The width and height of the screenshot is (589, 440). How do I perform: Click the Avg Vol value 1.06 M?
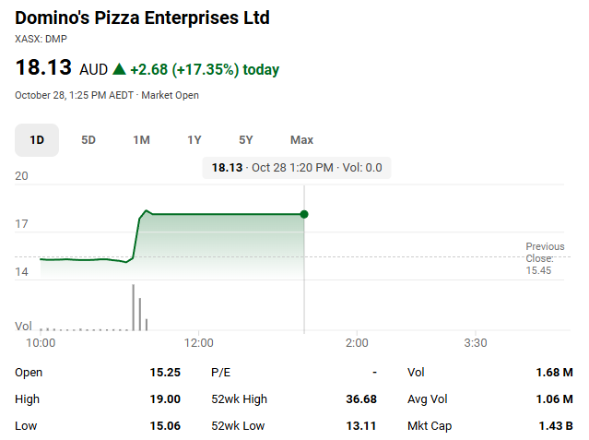(554, 399)
